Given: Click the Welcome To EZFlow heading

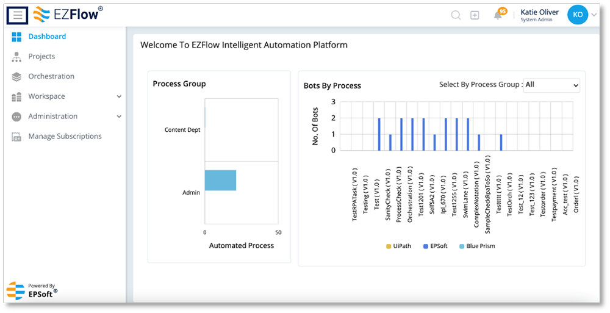Looking at the screenshot, I should coord(244,45).
